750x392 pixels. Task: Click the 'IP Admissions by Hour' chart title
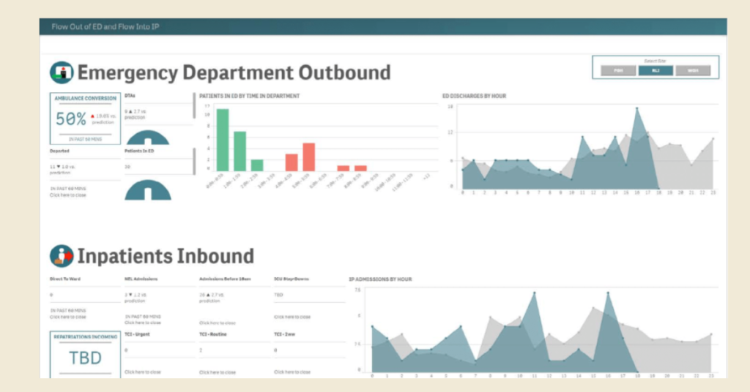tap(380, 279)
